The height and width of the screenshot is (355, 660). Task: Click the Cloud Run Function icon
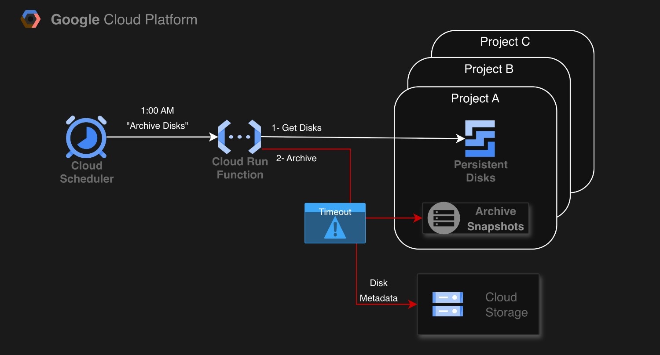(239, 137)
